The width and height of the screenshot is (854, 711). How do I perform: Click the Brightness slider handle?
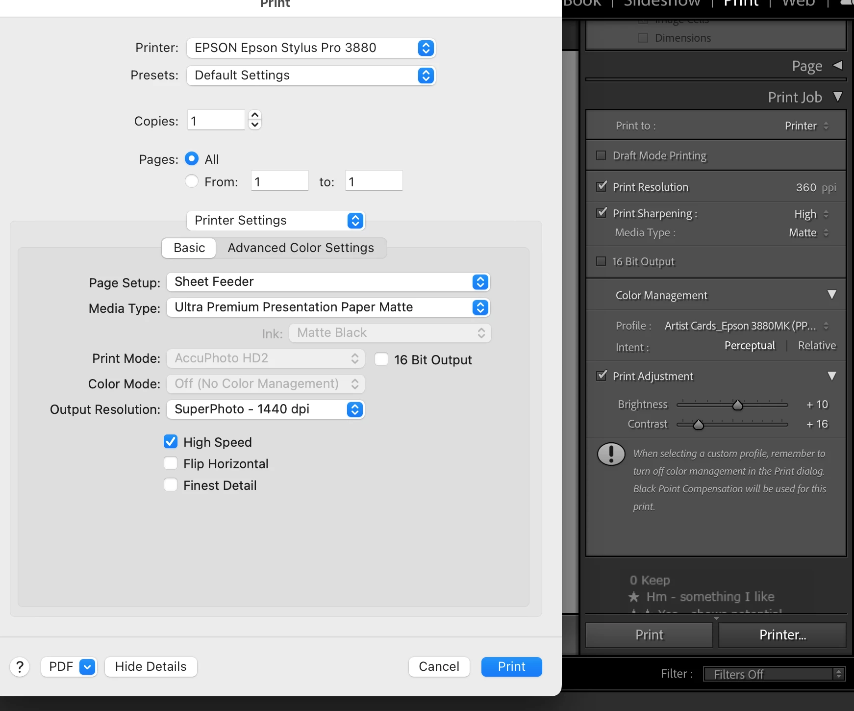tap(737, 405)
